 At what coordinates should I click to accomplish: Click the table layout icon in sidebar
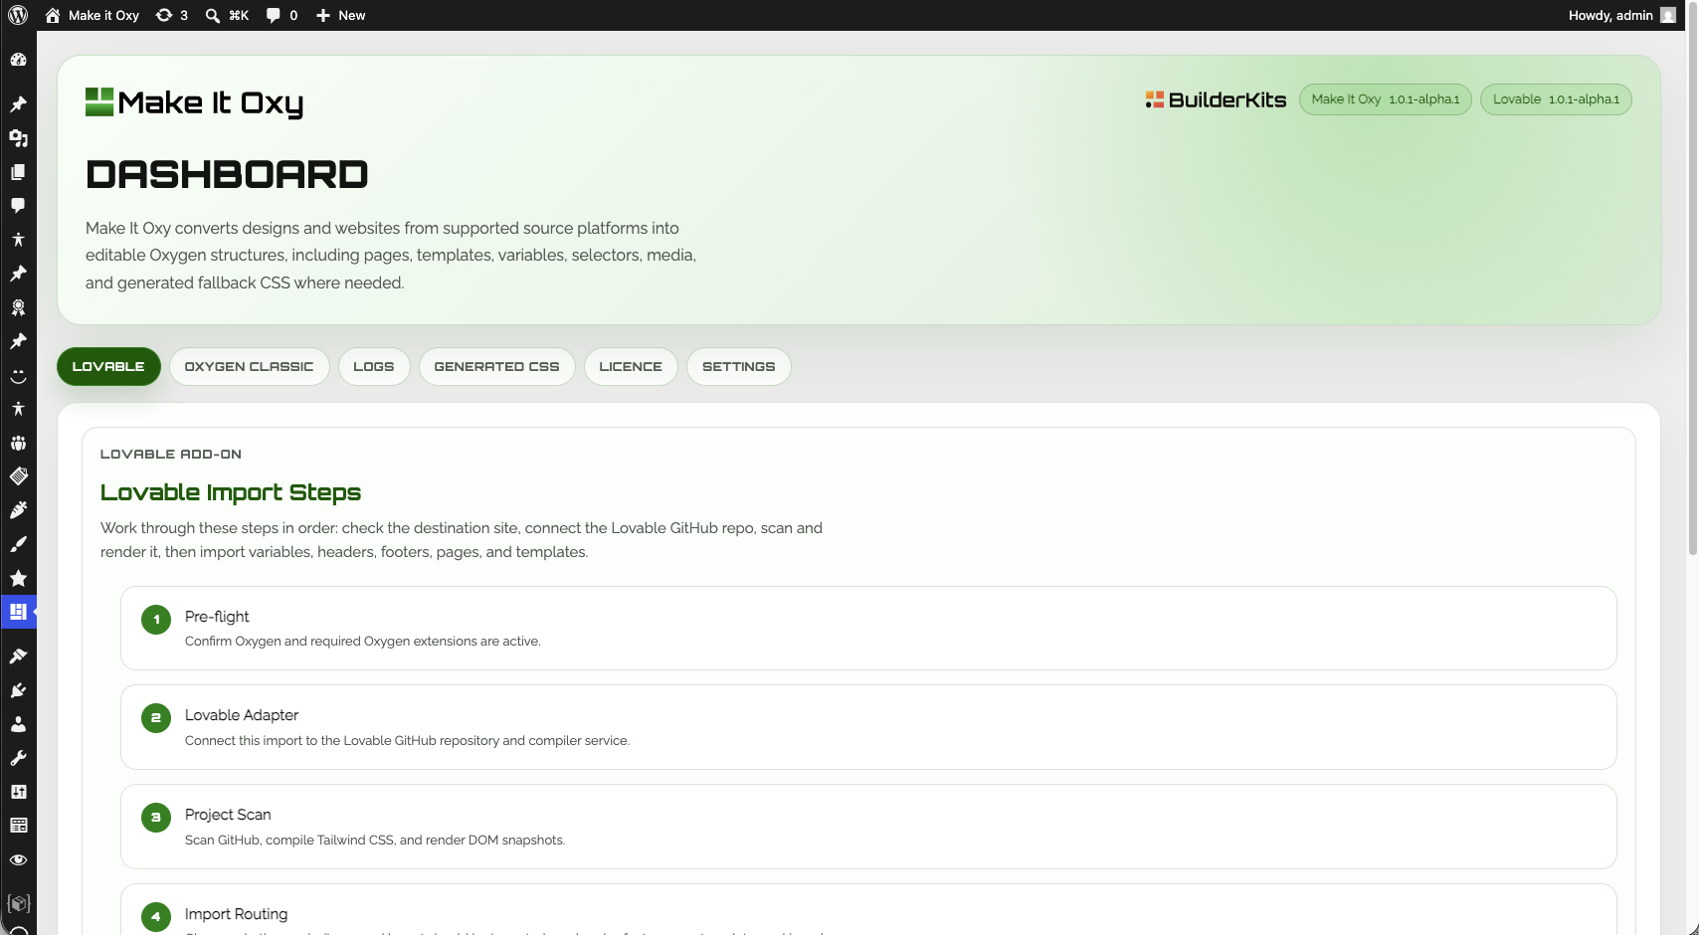[18, 826]
